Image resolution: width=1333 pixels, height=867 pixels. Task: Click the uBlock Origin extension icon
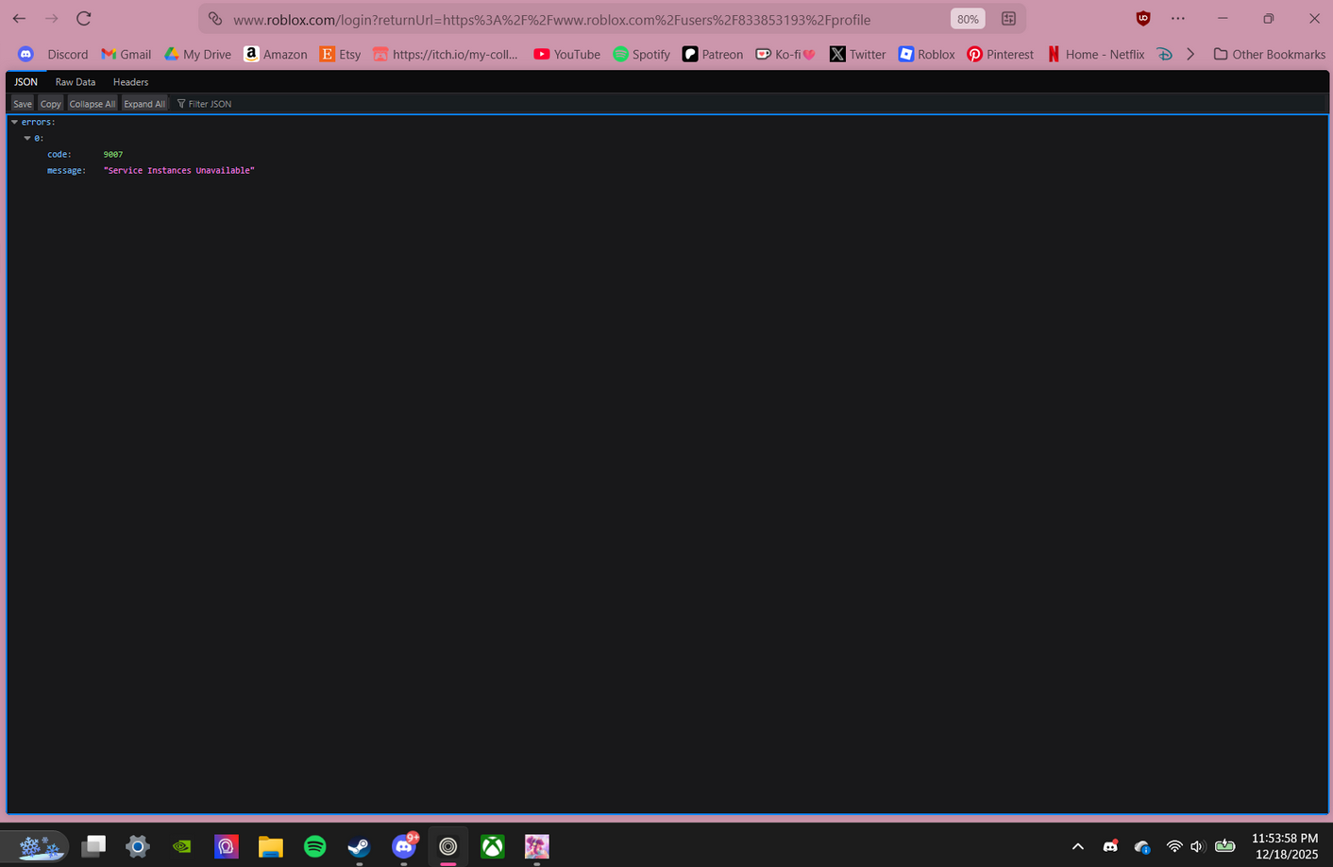click(1142, 18)
